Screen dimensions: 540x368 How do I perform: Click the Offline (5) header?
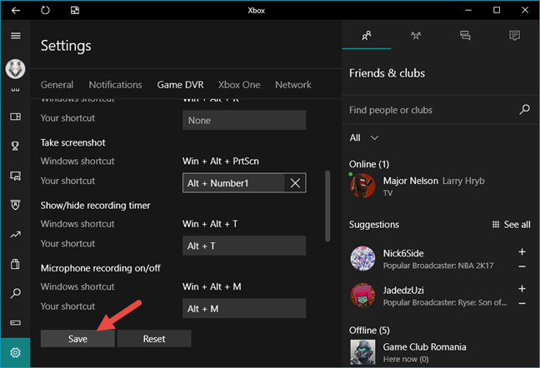point(369,331)
